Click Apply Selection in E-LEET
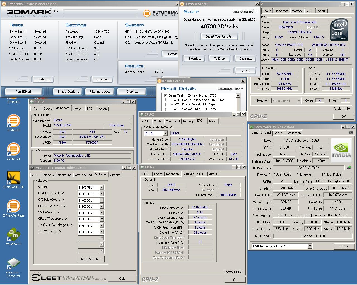The width and height of the screenshot is (357, 285). tap(91, 259)
